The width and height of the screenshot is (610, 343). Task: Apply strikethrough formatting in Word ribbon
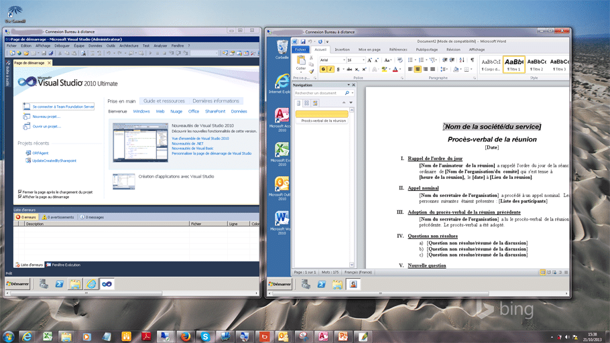349,69
